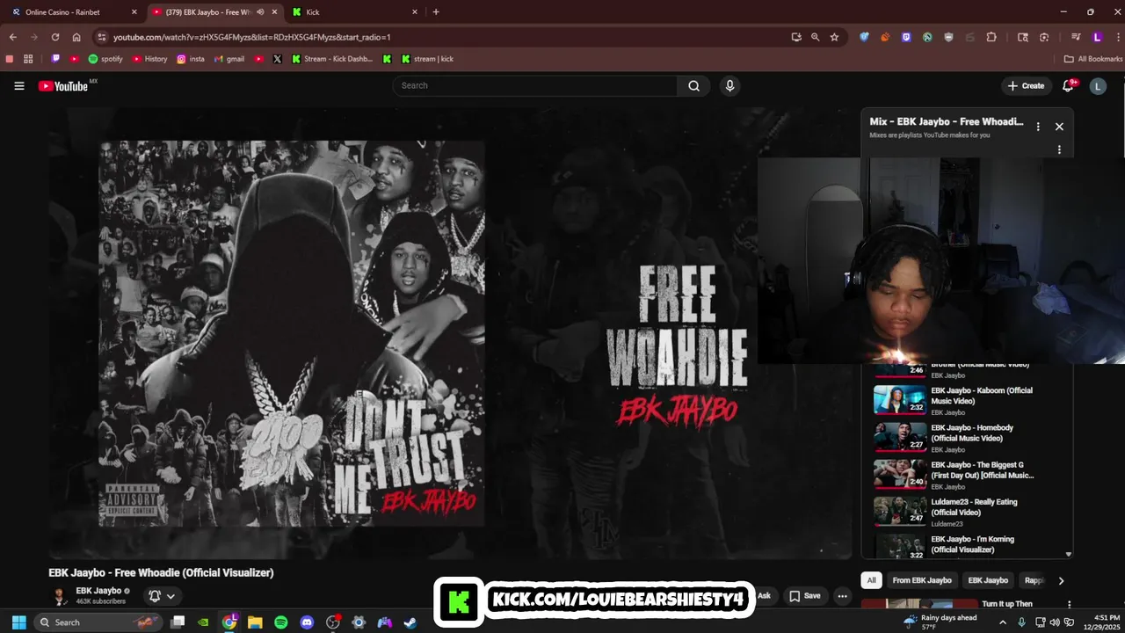Show hidden system tray icons
1125x633 pixels.
(1004, 622)
